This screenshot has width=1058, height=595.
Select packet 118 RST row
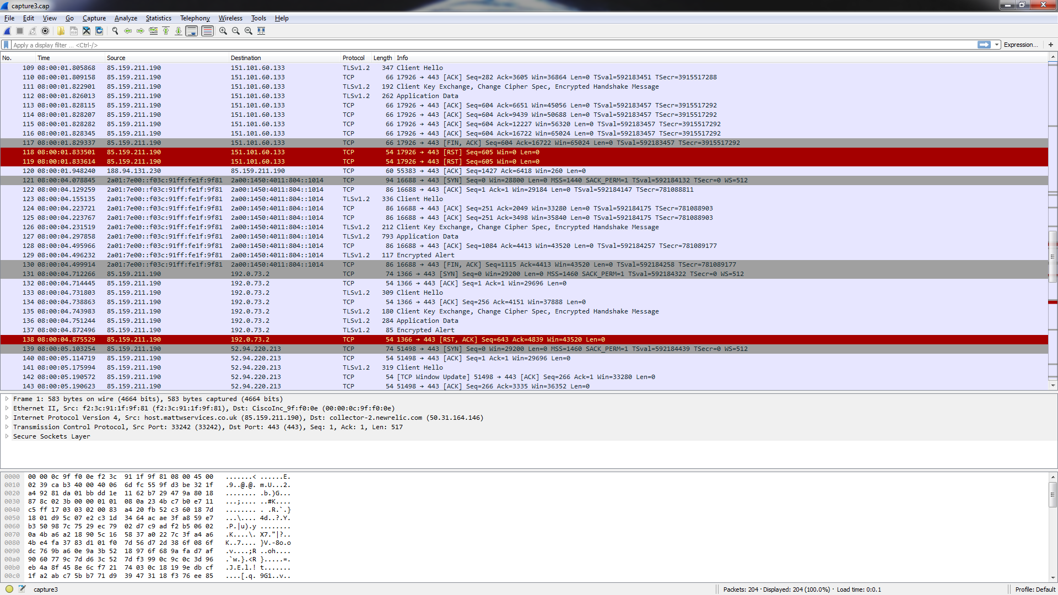524,153
